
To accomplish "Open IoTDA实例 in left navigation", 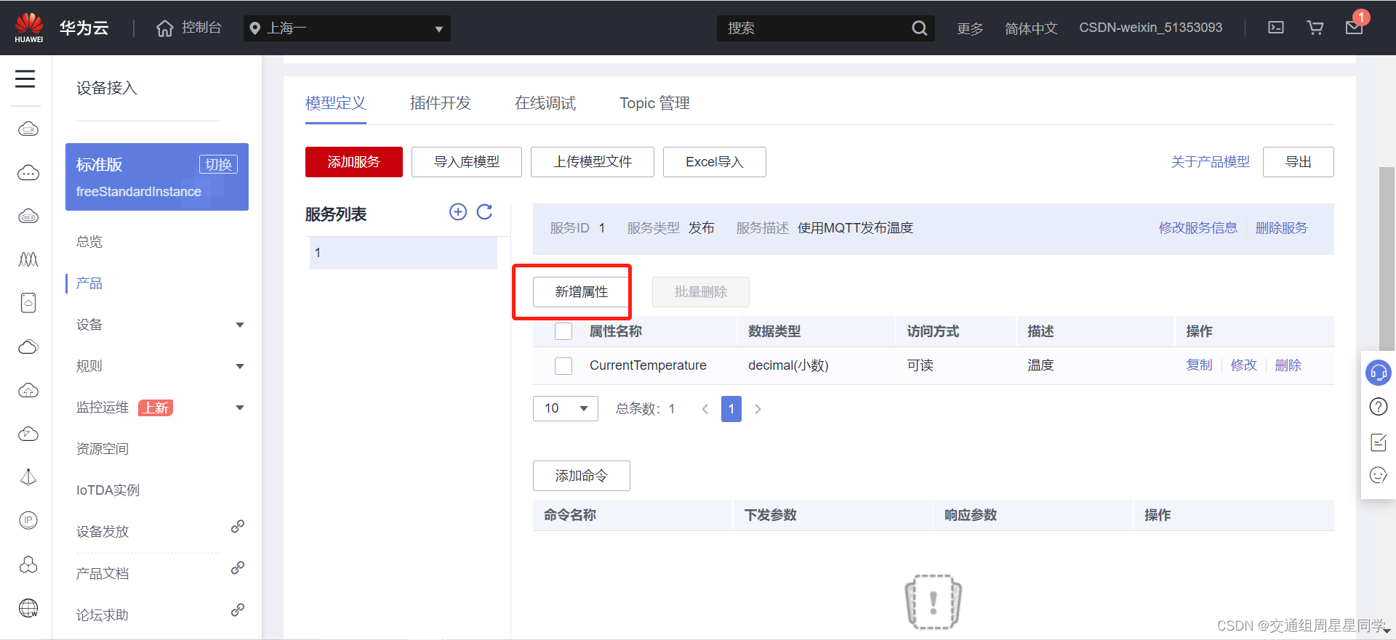I will (x=108, y=490).
